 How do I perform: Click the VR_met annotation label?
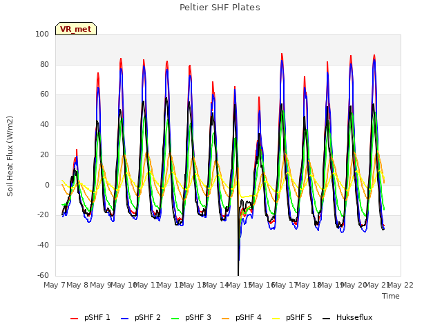tap(76, 29)
